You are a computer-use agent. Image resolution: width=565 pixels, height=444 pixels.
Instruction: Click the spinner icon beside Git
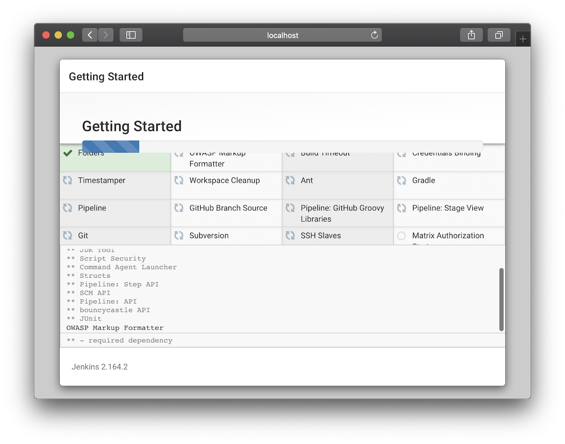67,235
